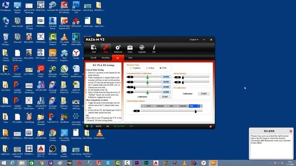This screenshot has height=166, width=296.
Task: Click the red warning icon in NAZA status bar
Action: (210, 126)
